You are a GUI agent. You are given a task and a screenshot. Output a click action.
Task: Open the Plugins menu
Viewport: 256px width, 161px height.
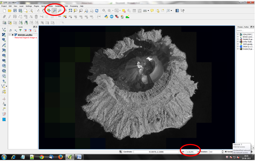pos(36,6)
